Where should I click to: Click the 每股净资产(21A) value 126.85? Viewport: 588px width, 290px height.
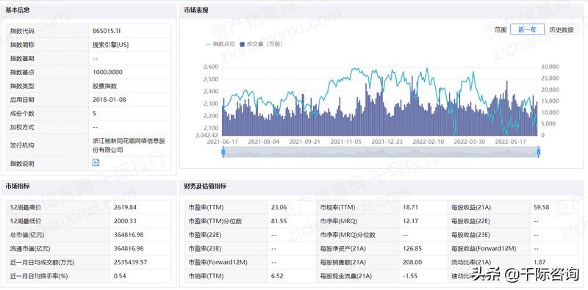click(412, 248)
